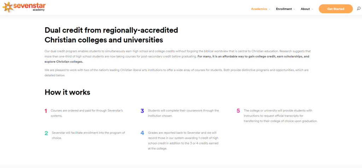Click the green number 2 step marker

tap(46, 133)
